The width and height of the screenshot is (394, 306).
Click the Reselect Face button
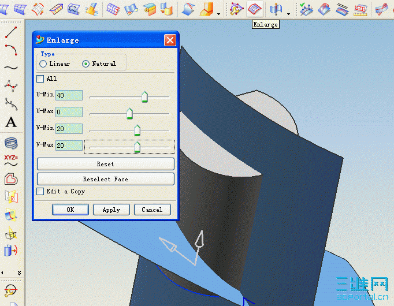106,179
